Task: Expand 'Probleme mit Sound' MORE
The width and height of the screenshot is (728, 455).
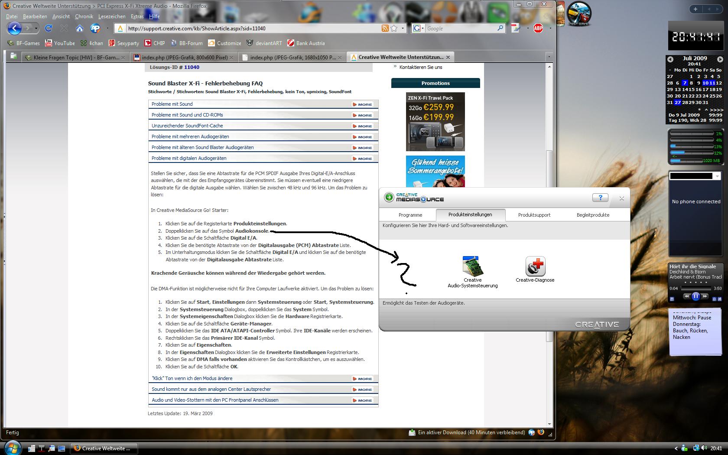Action: [362, 104]
